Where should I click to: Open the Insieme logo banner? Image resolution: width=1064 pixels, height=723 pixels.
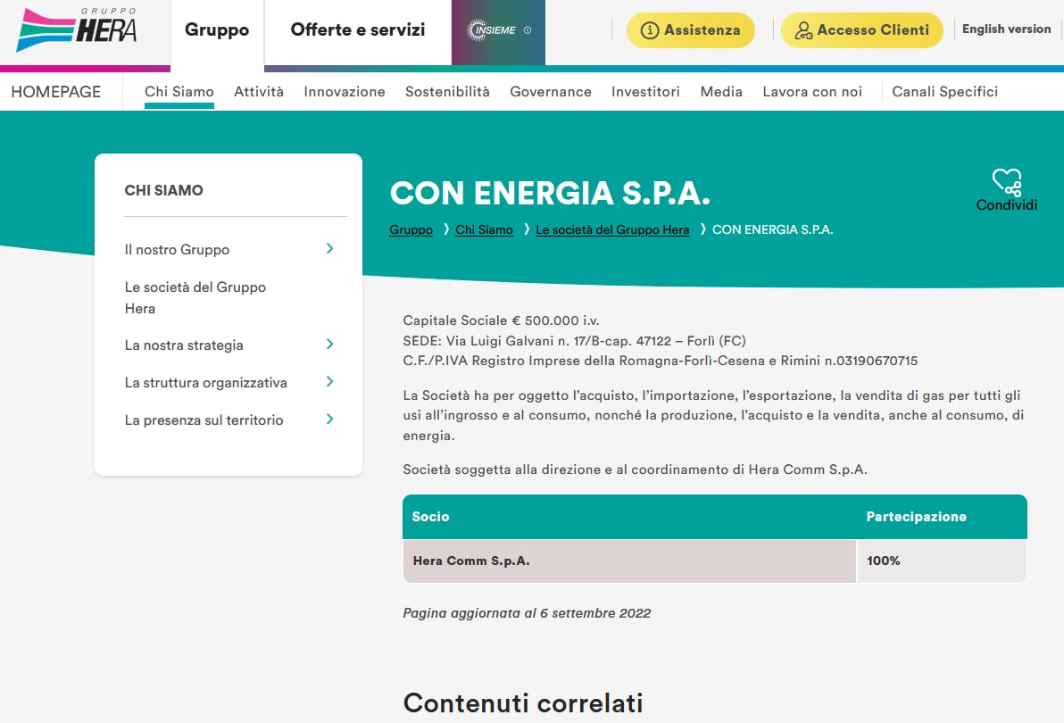tap(498, 30)
